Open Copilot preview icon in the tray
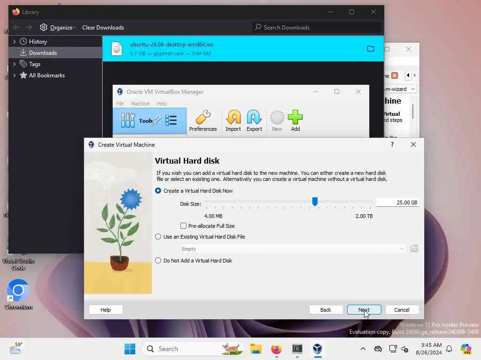This screenshot has width=481, height=360. coord(466,349)
